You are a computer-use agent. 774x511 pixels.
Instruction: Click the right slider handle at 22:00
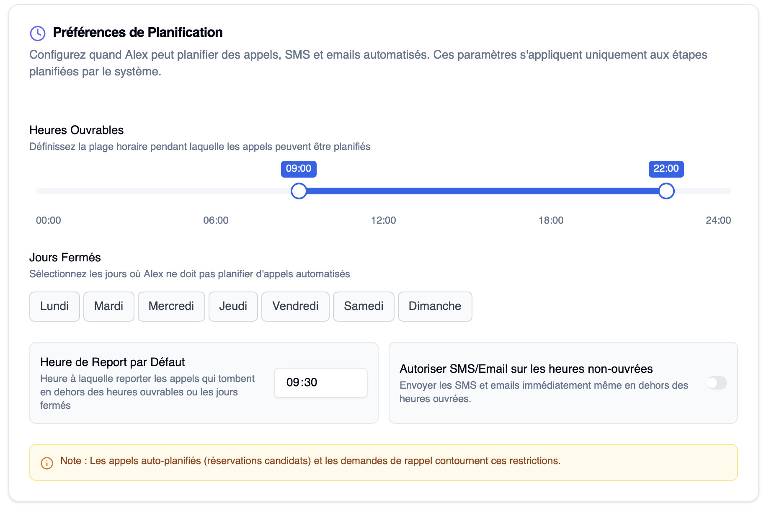tap(666, 191)
